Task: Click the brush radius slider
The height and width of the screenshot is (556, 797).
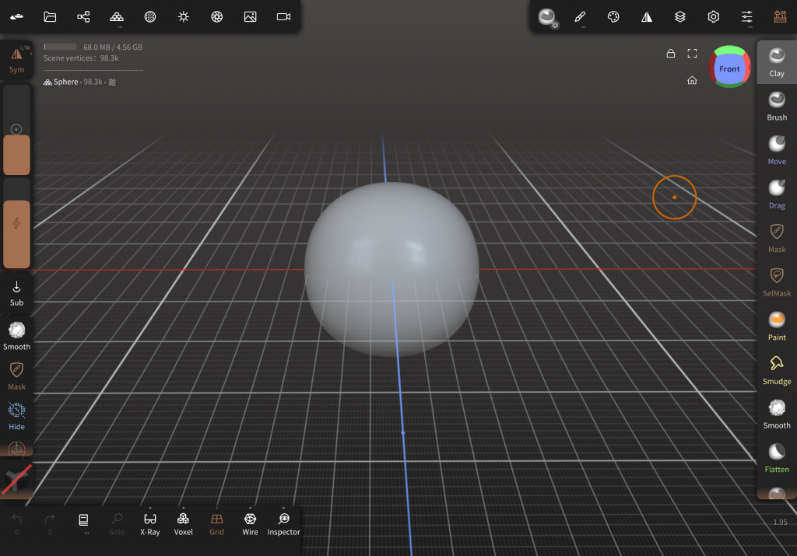Action: coord(17,130)
